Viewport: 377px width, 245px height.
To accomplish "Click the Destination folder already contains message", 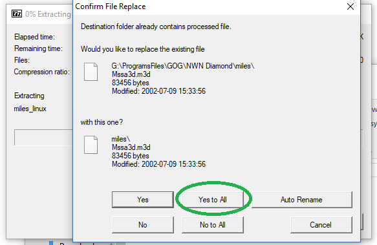I will point(156,27).
